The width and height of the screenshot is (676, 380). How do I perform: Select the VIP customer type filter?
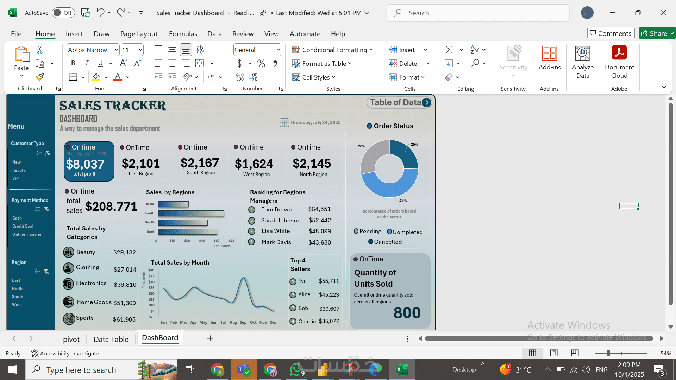point(15,178)
